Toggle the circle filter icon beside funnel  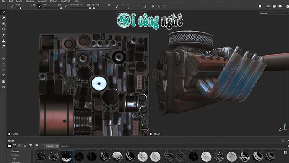pos(43,146)
